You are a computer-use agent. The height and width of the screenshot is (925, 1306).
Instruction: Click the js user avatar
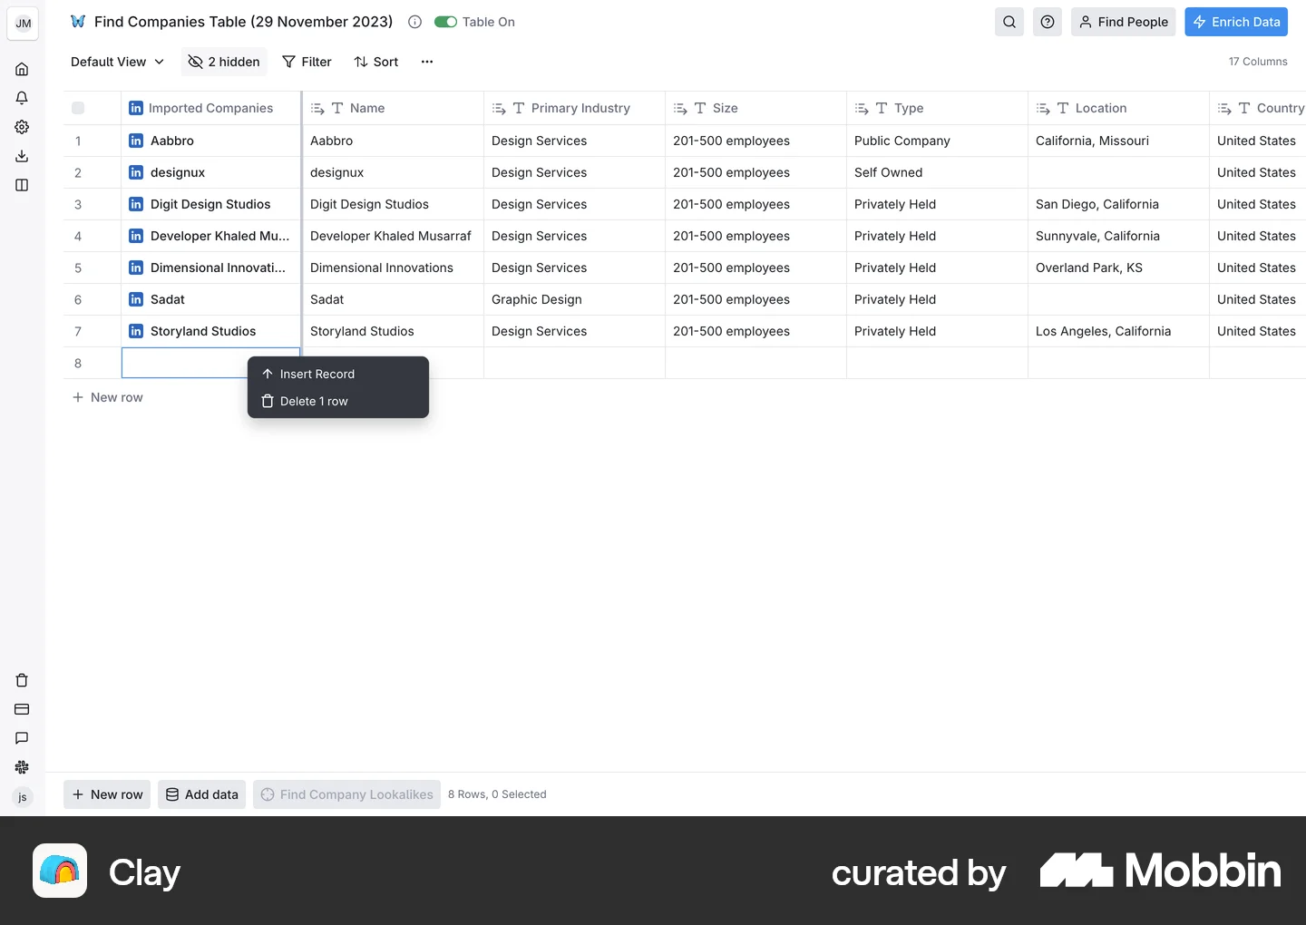pos(23,797)
